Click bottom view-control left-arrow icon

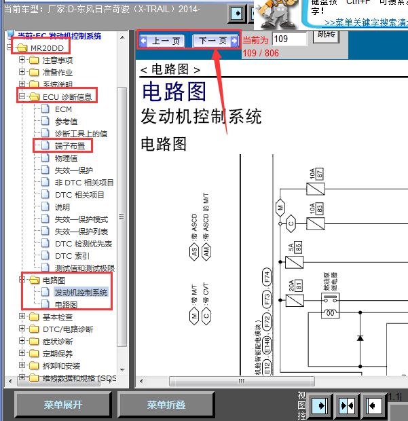click(374, 405)
